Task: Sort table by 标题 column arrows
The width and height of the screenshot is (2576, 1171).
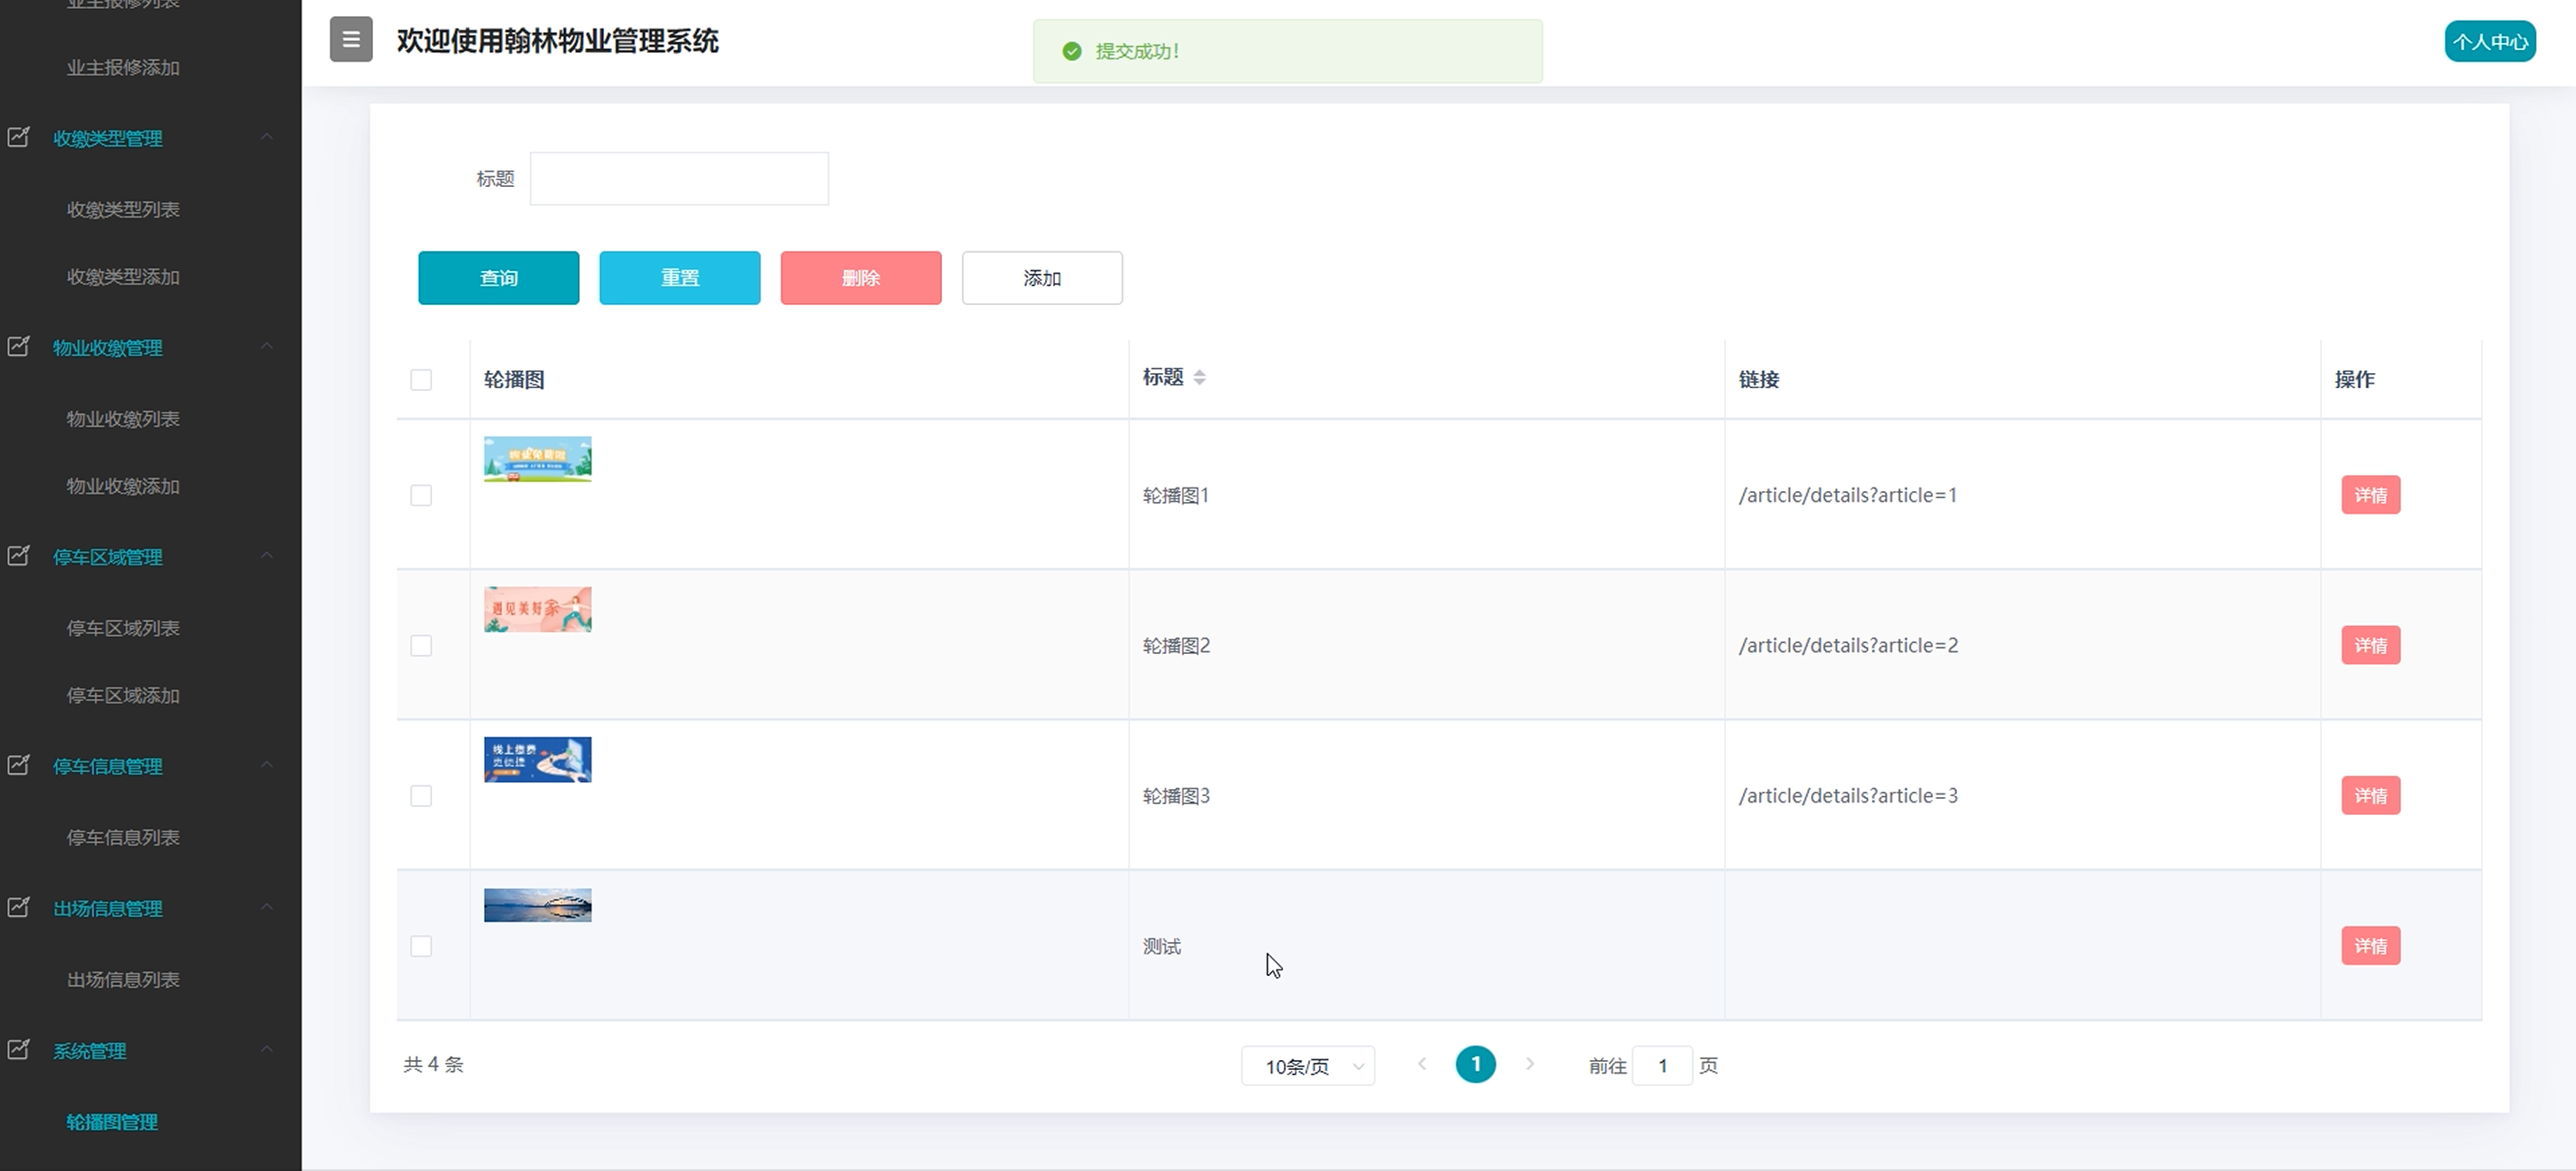Action: pyautogui.click(x=1199, y=378)
